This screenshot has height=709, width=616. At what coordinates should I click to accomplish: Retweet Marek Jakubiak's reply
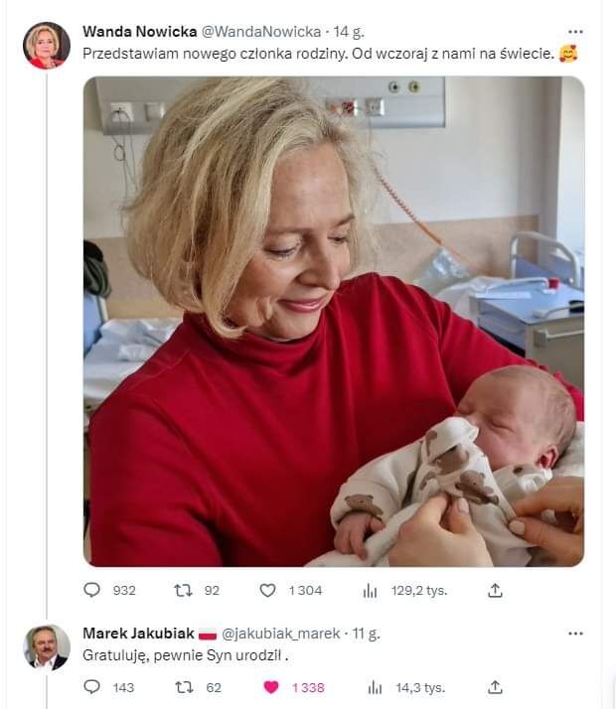(183, 687)
